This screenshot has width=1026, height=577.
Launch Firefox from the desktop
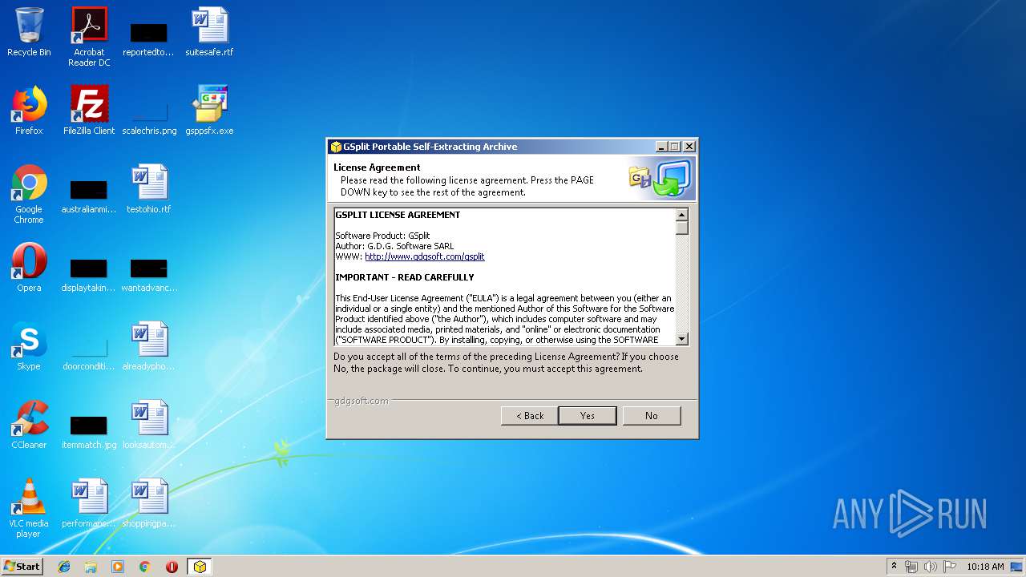[29, 111]
